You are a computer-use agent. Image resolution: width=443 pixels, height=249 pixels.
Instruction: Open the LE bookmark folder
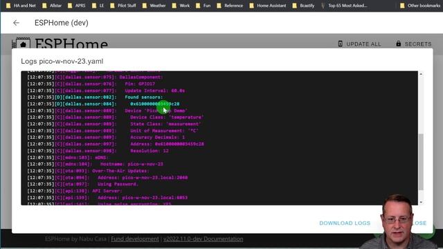tap(98, 6)
